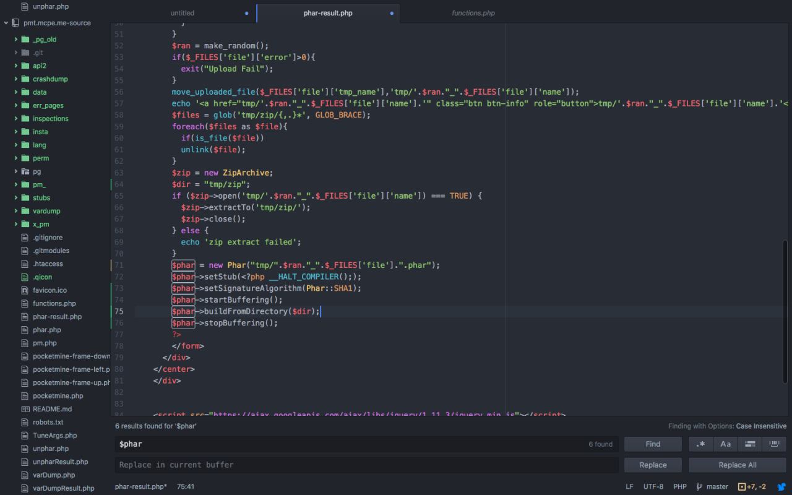Expand the stubs folder chevron
This screenshot has width=792, height=495.
pos(16,198)
